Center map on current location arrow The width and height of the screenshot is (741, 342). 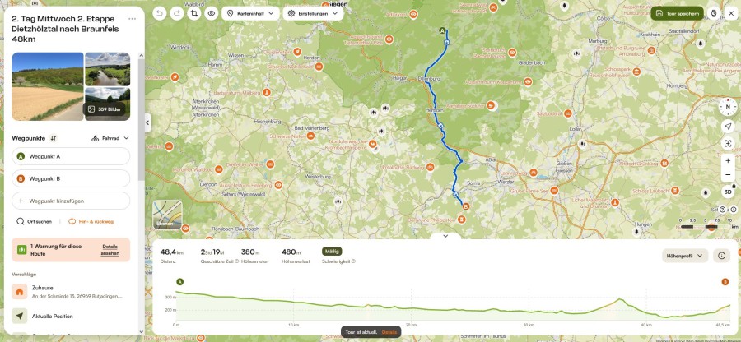point(728,126)
